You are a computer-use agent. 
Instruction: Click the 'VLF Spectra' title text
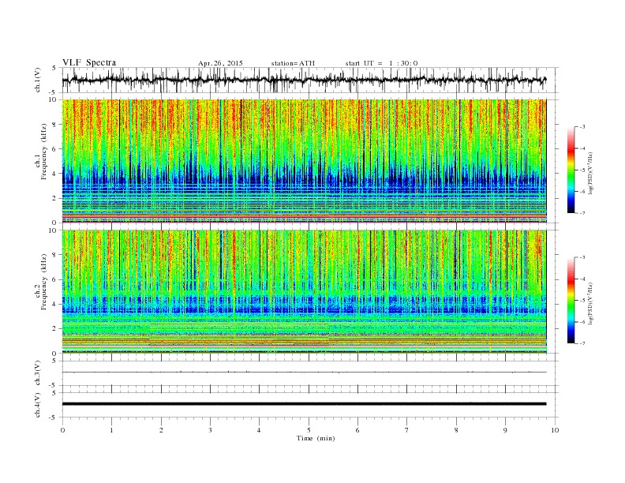pyautogui.click(x=89, y=62)
